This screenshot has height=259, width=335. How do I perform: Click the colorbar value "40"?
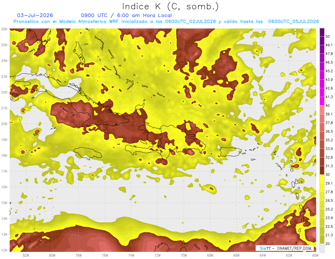(327, 105)
